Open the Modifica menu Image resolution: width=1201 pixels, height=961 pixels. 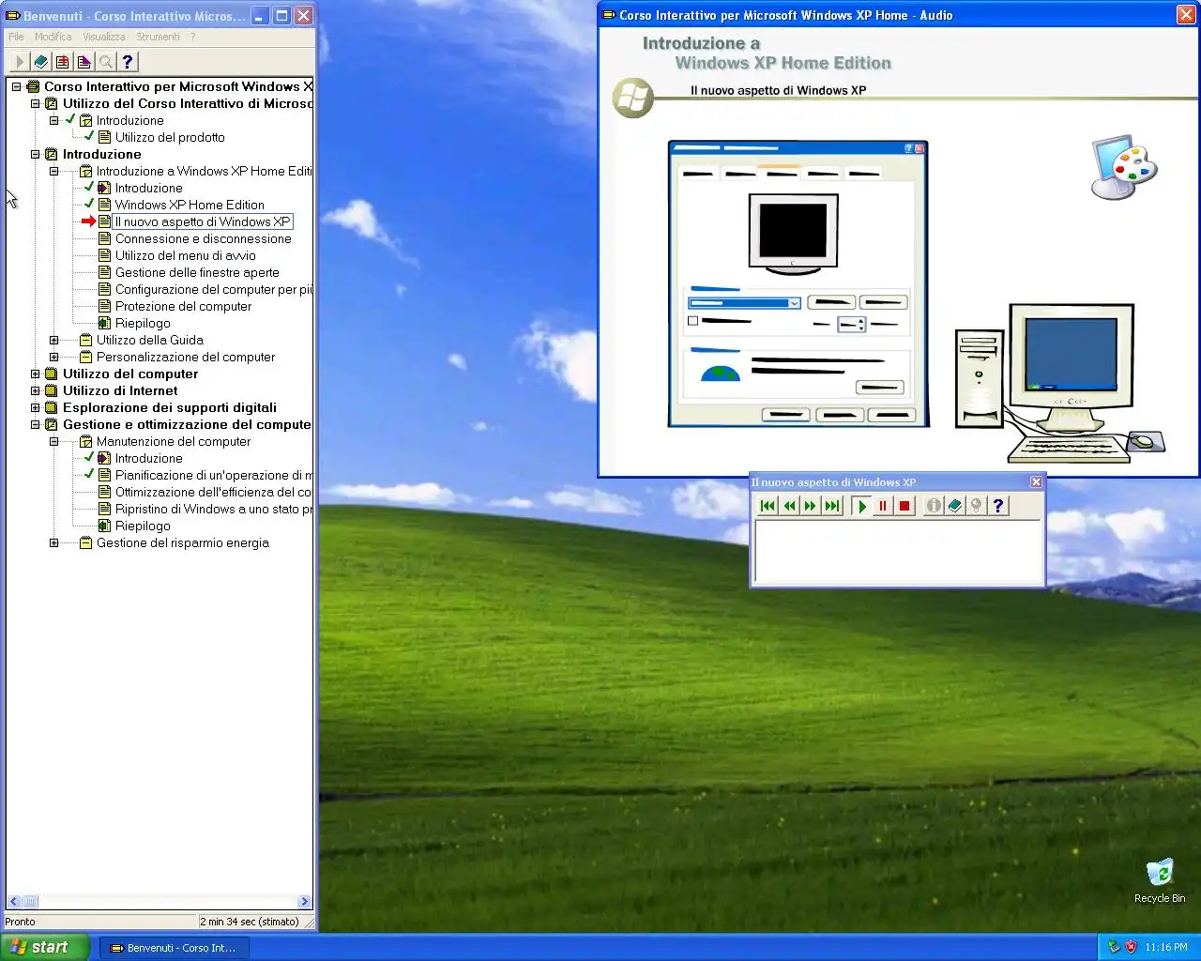pyautogui.click(x=53, y=37)
